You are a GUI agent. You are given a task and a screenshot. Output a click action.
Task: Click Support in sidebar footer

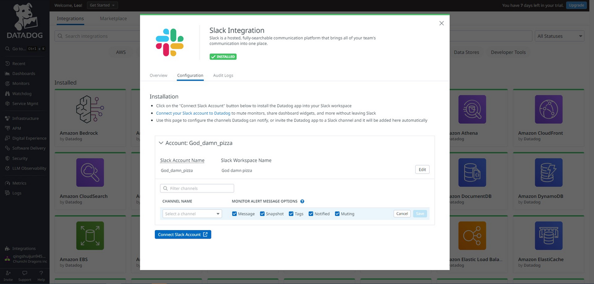[x=25, y=276]
